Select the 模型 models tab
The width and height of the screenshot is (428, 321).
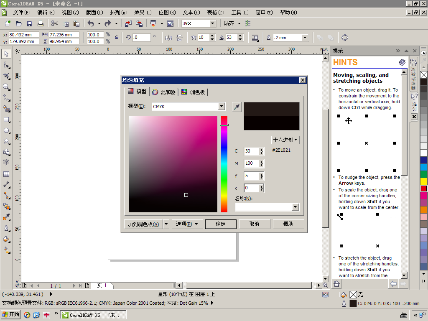point(137,92)
